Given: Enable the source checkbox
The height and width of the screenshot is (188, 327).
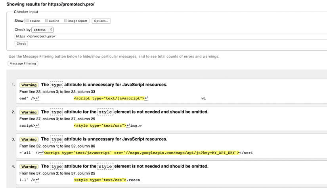Looking at the screenshot, I should point(27,21).
